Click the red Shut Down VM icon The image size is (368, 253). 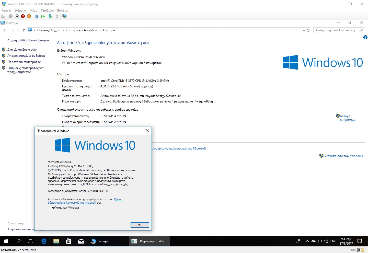pos(23,16)
